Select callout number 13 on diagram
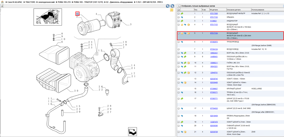This screenshot has width=284, height=137. click(x=100, y=50)
